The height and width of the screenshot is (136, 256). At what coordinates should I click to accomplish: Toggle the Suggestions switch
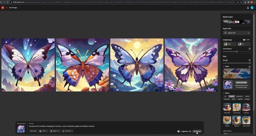(179, 131)
